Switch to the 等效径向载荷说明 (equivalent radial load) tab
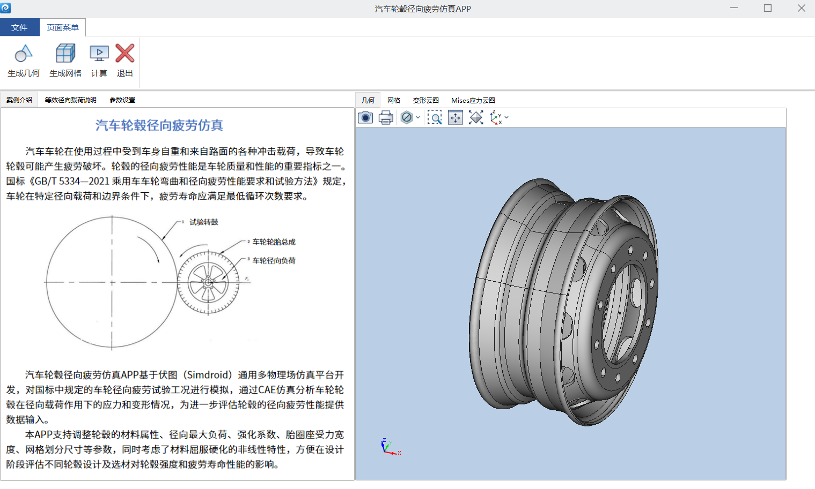 pyautogui.click(x=70, y=100)
